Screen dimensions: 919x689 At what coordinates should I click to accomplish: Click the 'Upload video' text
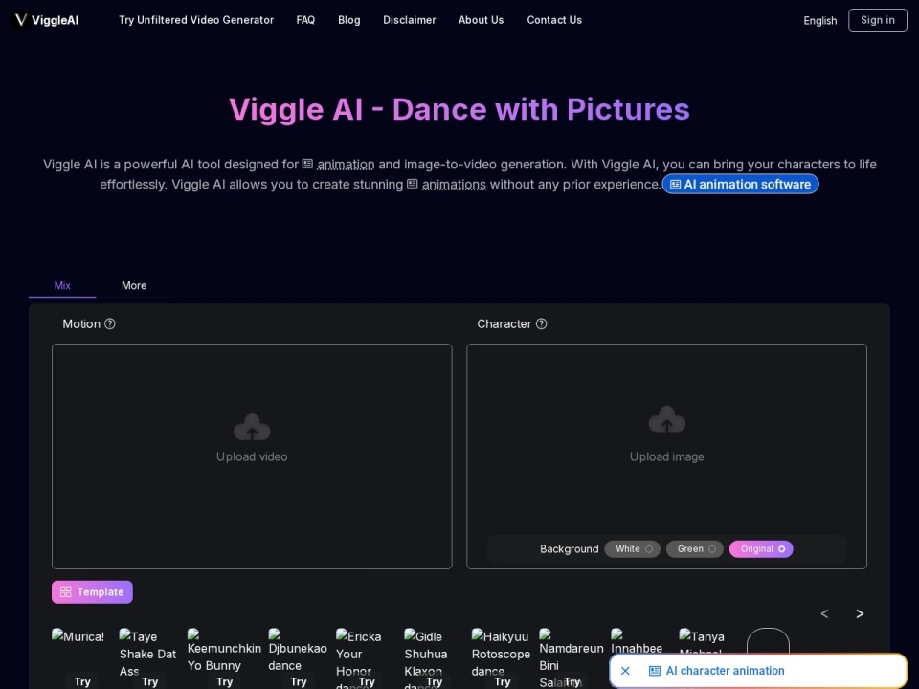click(252, 456)
